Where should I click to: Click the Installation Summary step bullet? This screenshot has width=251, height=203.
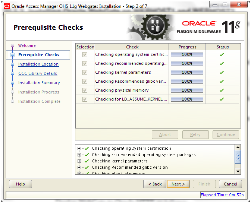point(12,83)
